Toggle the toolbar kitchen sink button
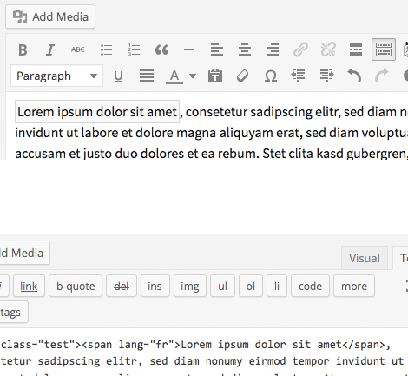The height and width of the screenshot is (376, 408). coord(384,49)
